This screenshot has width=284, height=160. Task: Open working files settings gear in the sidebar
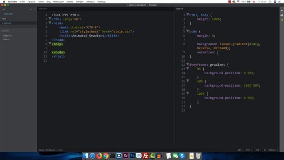(31, 9)
